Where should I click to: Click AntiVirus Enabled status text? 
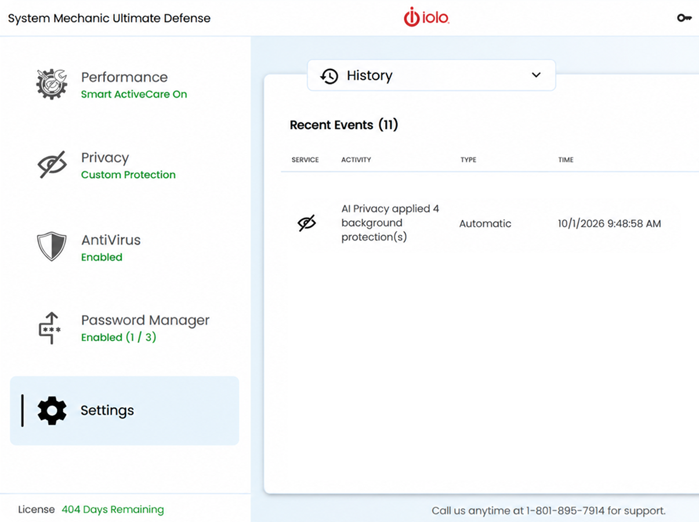(102, 257)
